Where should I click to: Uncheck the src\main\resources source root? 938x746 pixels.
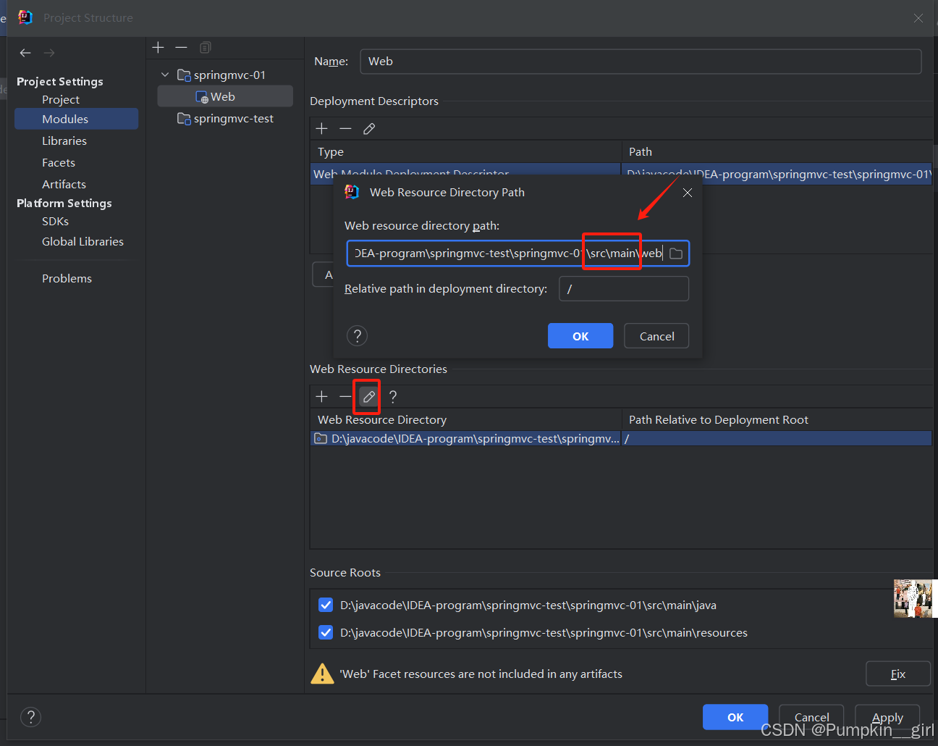tap(326, 633)
